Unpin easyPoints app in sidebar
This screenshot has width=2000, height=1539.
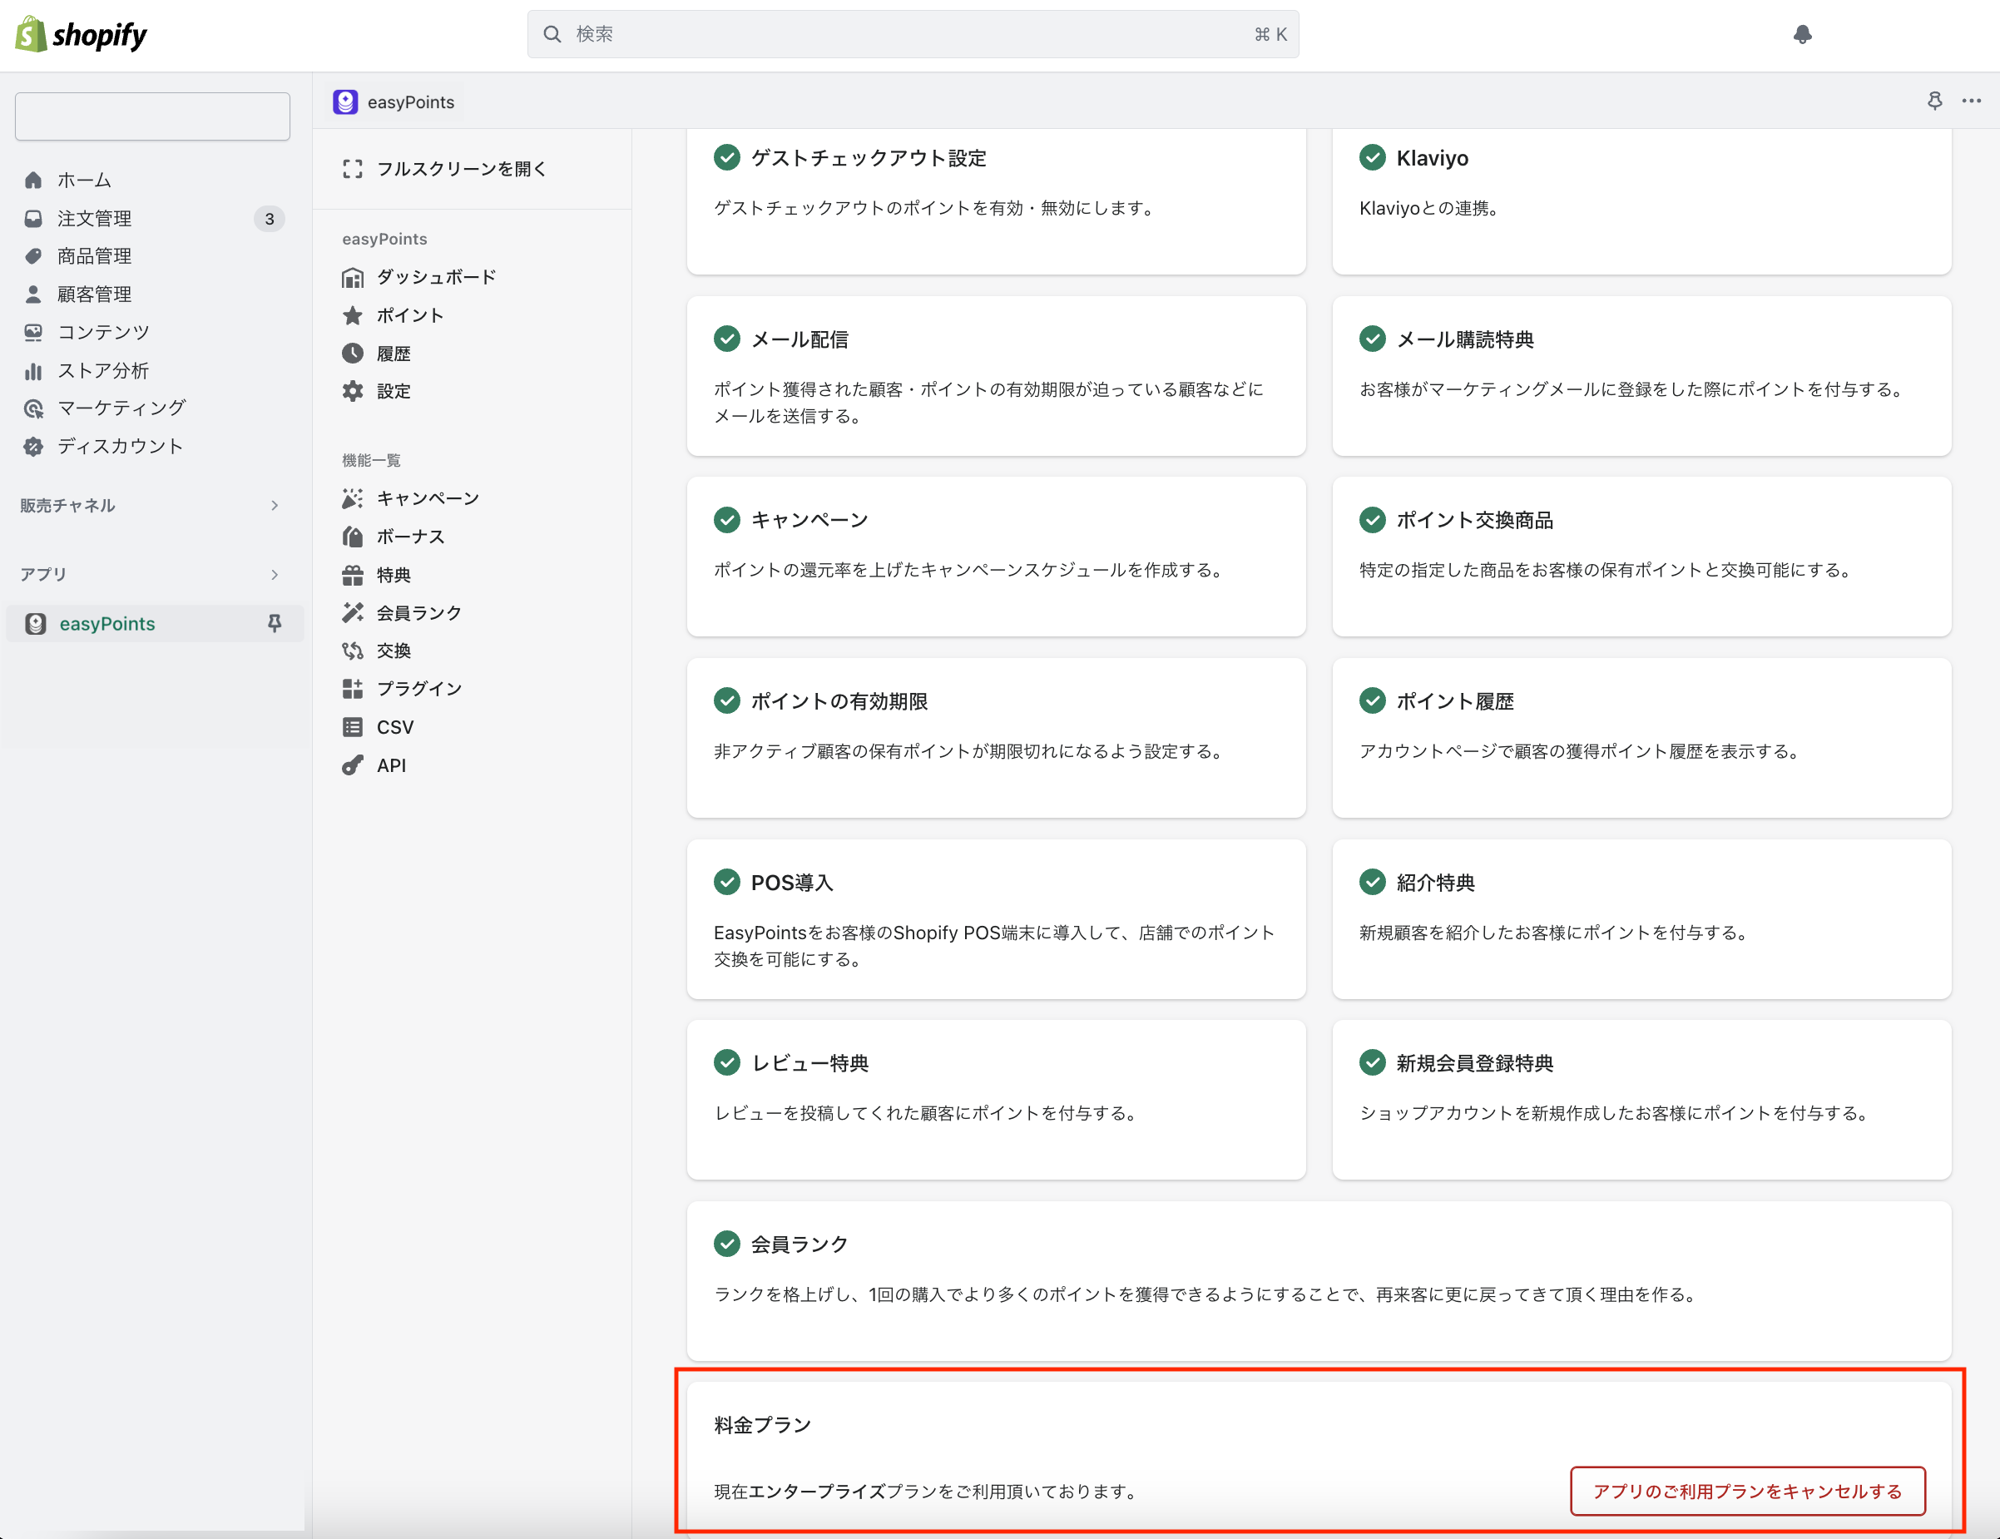(x=274, y=623)
